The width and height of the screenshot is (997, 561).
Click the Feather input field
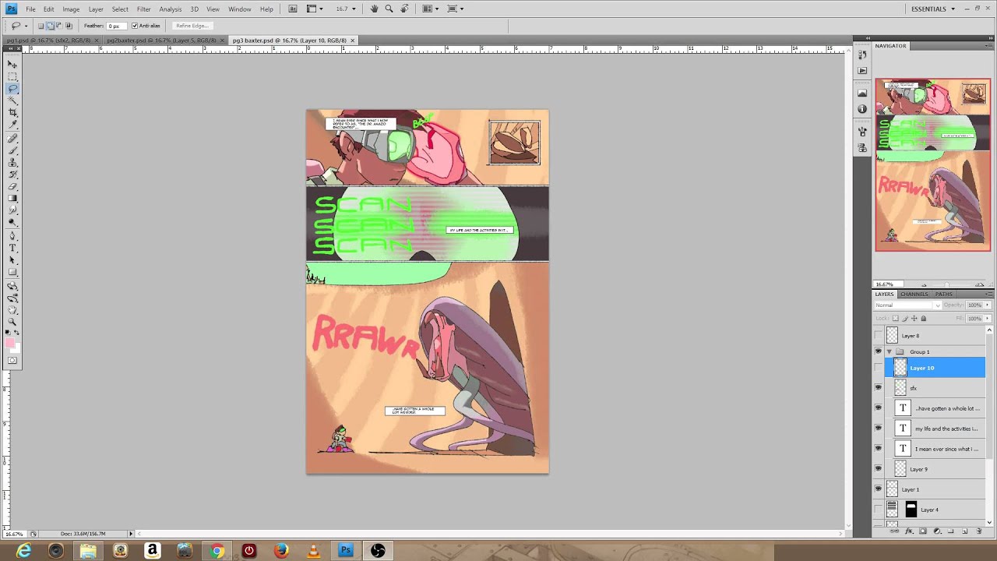(114, 26)
